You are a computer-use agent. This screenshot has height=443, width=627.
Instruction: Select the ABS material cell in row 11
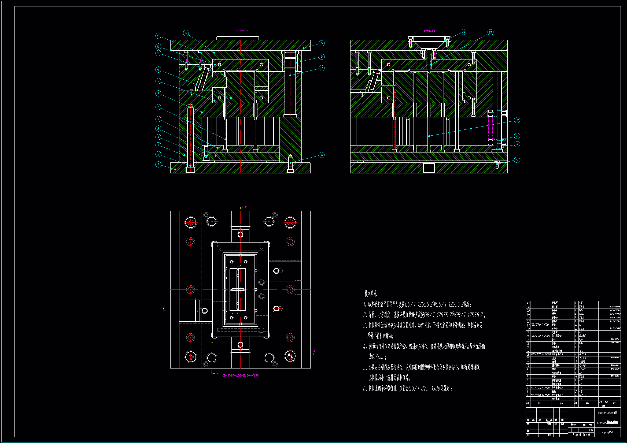tap(582, 362)
